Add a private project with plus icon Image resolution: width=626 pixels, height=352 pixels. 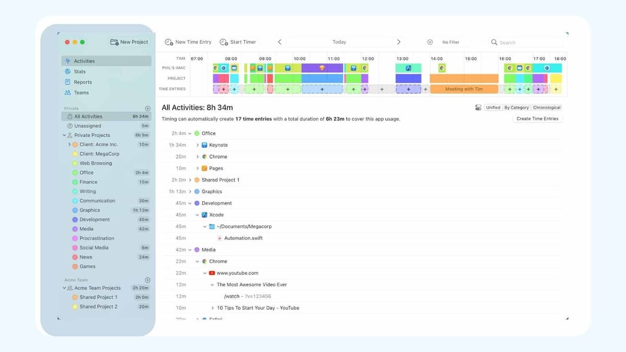click(x=148, y=108)
